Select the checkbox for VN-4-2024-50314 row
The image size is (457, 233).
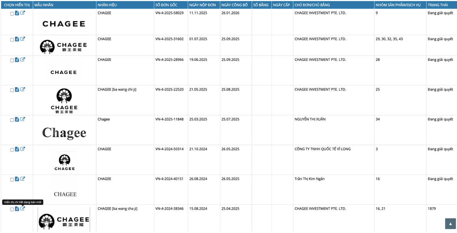pos(12,150)
